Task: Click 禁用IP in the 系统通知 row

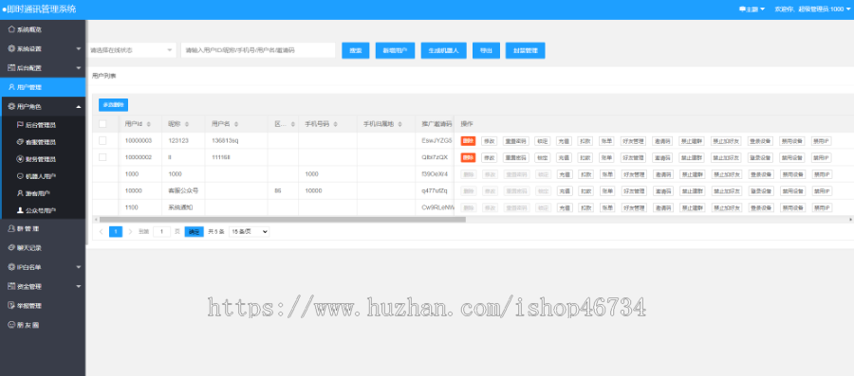Action: point(822,207)
